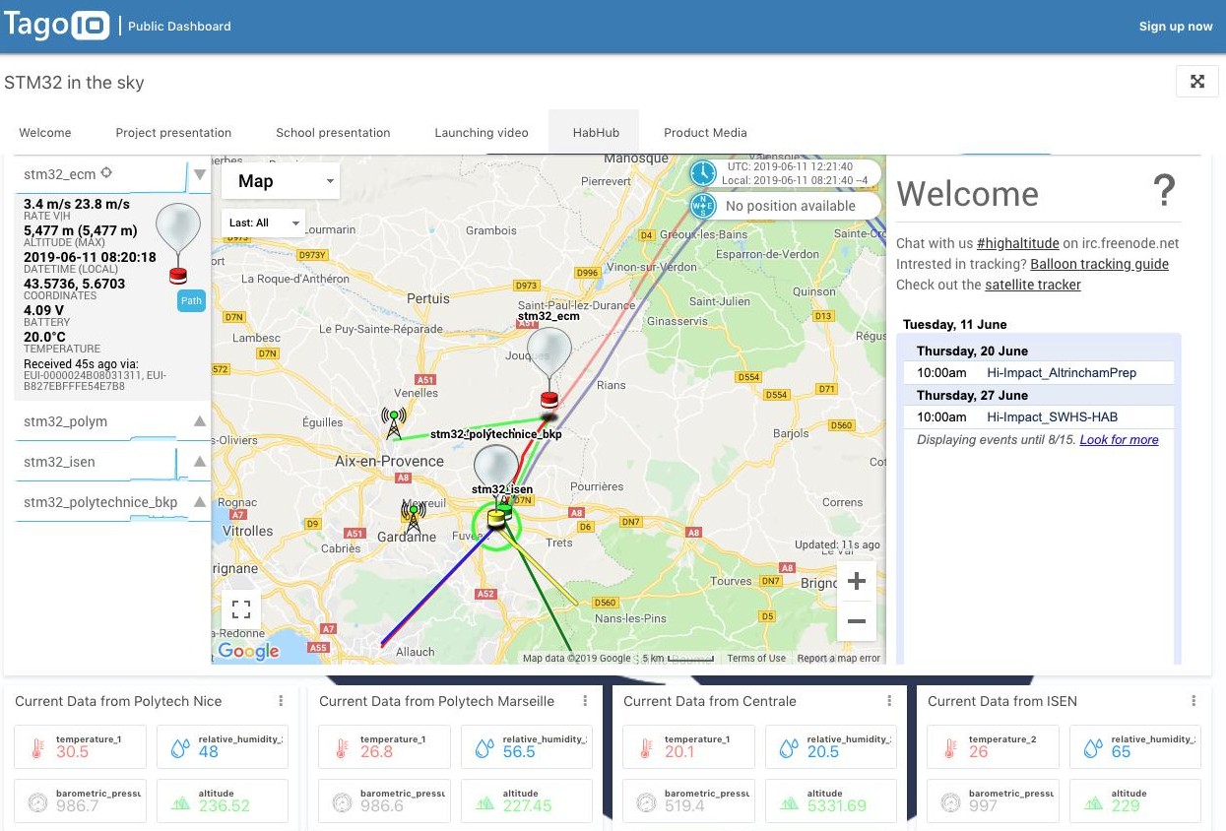Click Polytech Marseille humidity droplet icon
This screenshot has height=831, width=1226.
483,747
